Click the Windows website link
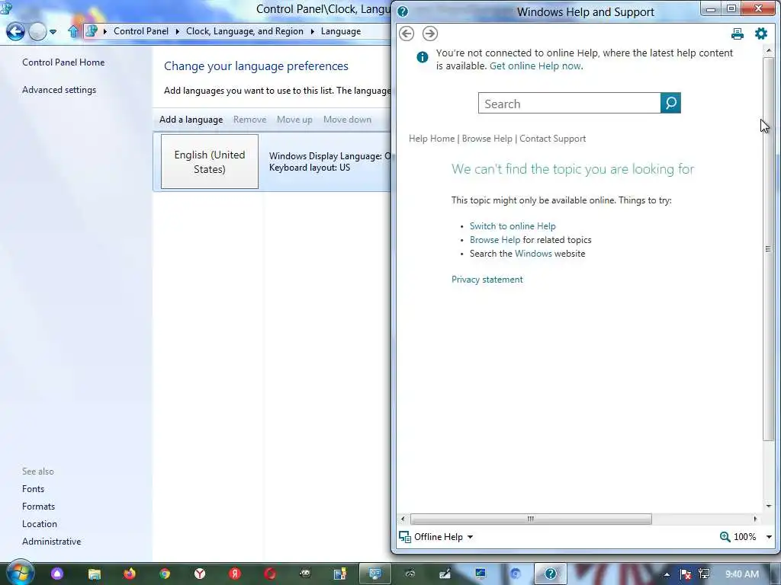This screenshot has width=781, height=585. click(533, 254)
